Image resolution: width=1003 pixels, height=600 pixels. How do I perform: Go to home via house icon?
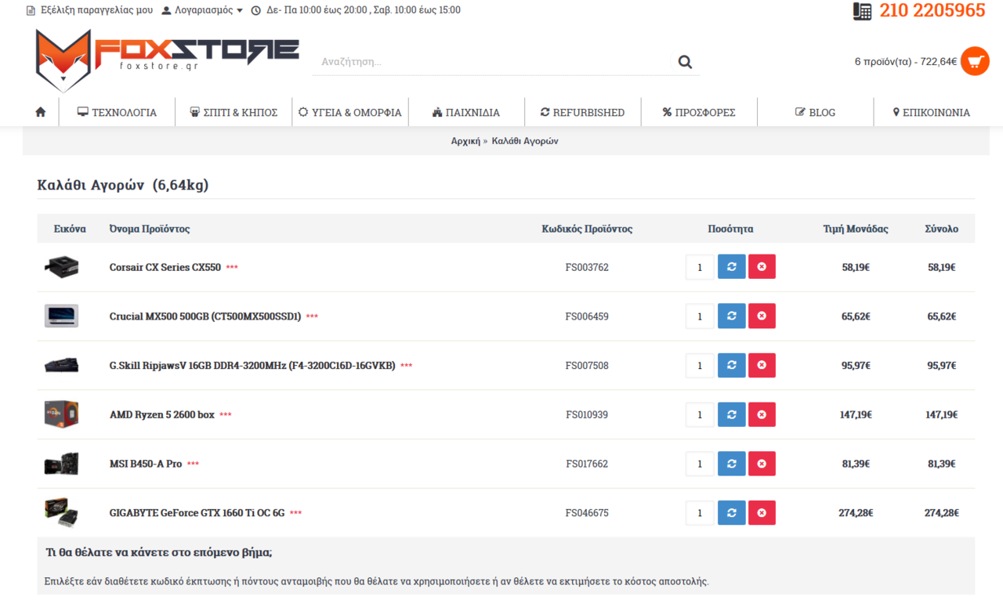click(x=41, y=112)
